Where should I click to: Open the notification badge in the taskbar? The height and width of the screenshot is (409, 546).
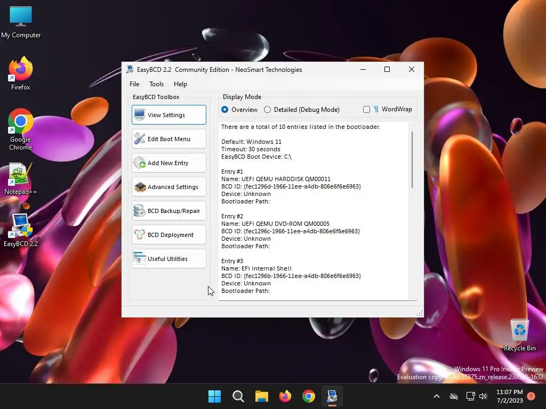531,396
